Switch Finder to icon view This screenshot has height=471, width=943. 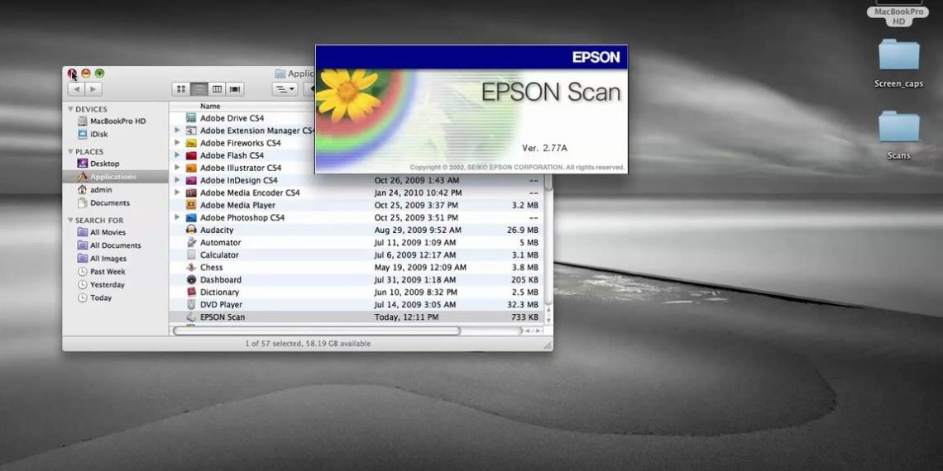(181, 89)
